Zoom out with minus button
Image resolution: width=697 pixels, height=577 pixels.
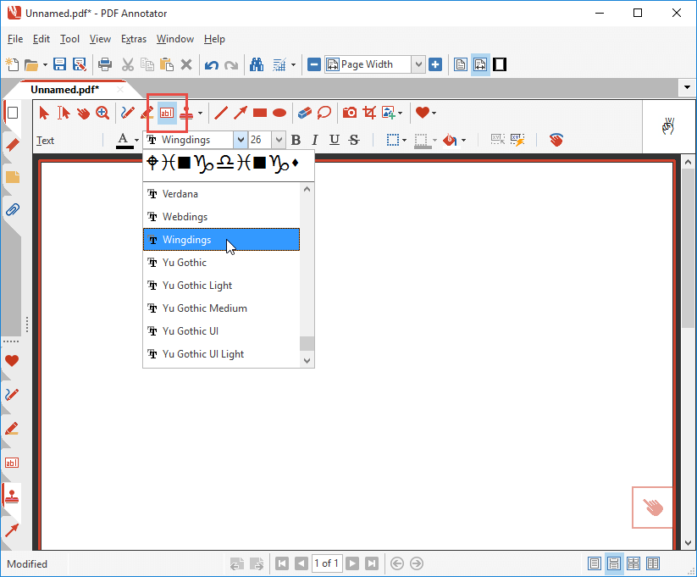(x=314, y=64)
